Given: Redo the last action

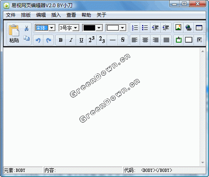Looking at the screenshot, I should click(x=48, y=40).
